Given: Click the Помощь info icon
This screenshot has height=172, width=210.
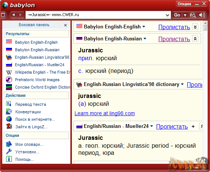Looking at the screenshot, I should pyautogui.click(x=9, y=159).
